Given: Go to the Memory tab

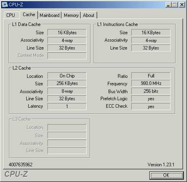Looking at the screenshot, I should coord(71,15).
